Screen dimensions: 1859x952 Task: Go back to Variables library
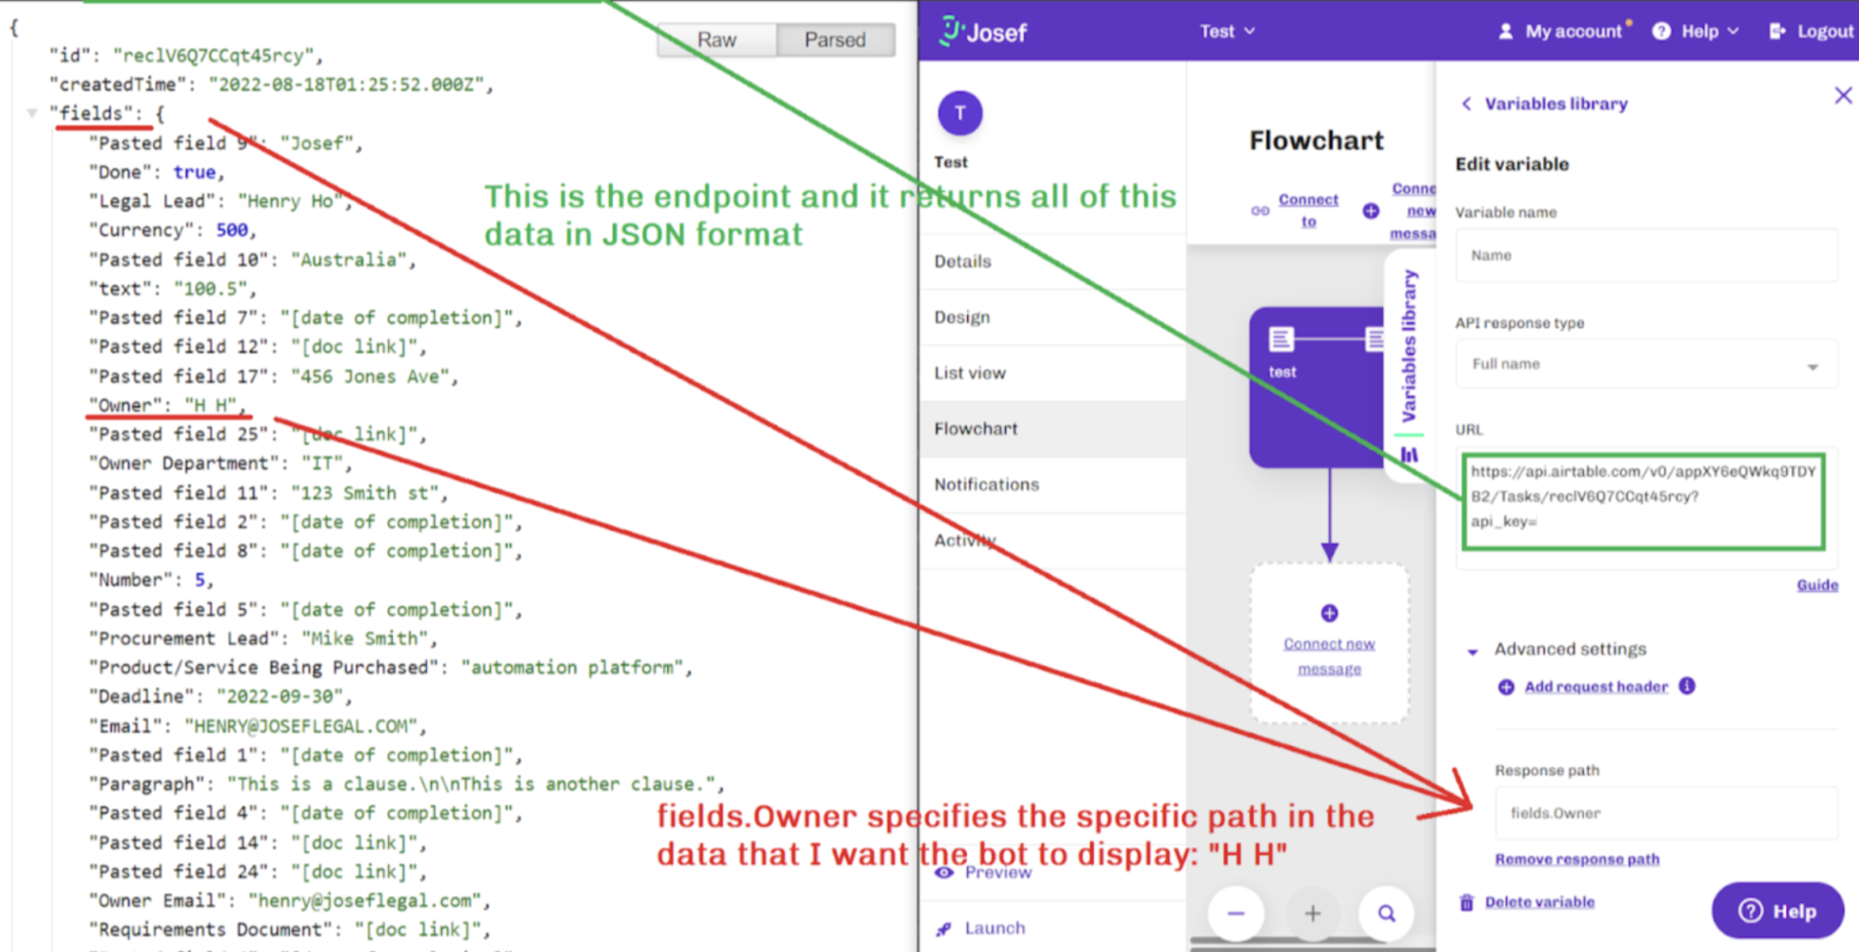point(1544,104)
